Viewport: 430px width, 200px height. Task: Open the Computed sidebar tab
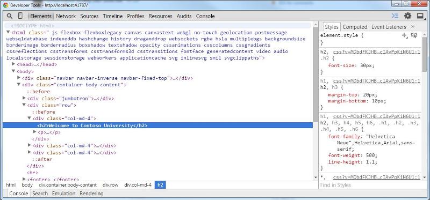[x=355, y=27]
